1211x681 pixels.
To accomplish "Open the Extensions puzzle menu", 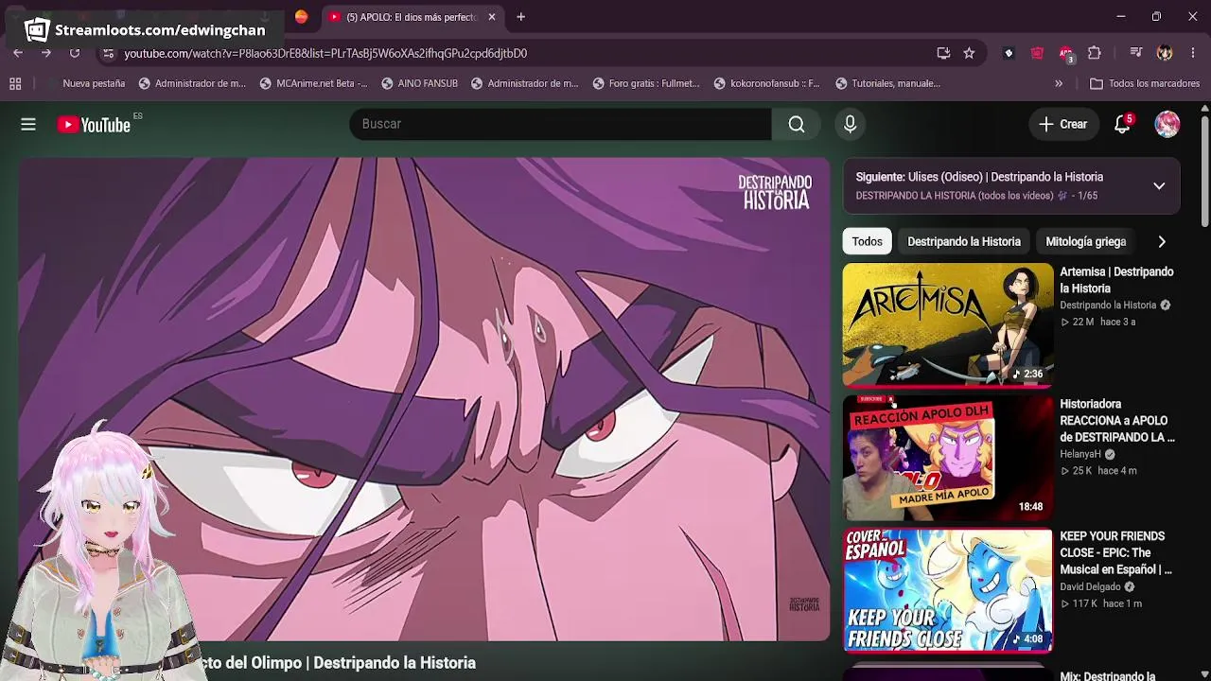I will (1095, 53).
